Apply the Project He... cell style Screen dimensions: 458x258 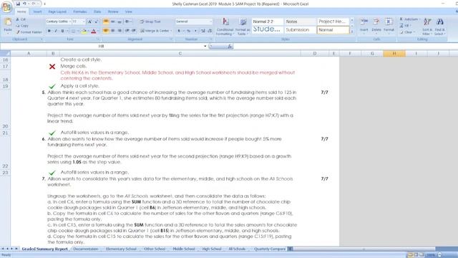333,21
